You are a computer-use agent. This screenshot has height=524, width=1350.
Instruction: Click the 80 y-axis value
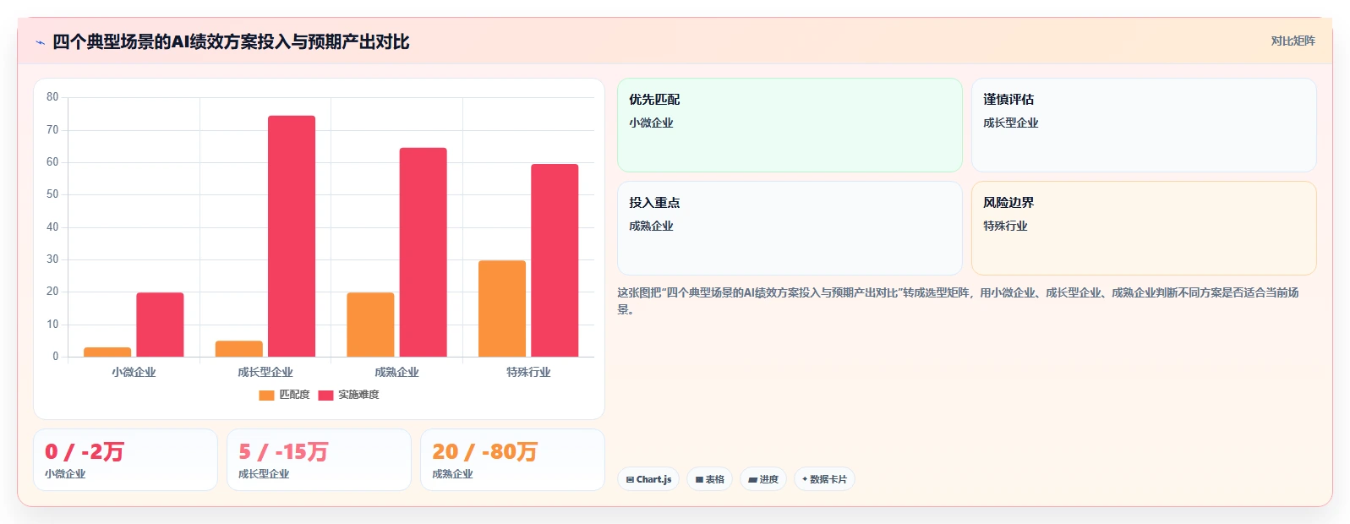pos(52,97)
